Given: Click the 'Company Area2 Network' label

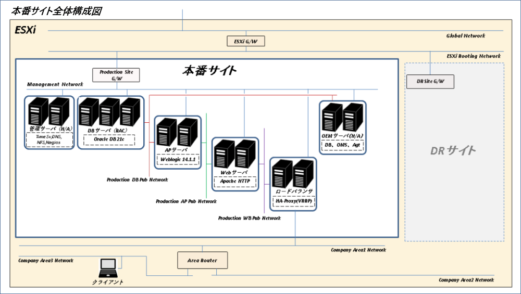Looking at the screenshot, I should pyautogui.click(x=466, y=280).
